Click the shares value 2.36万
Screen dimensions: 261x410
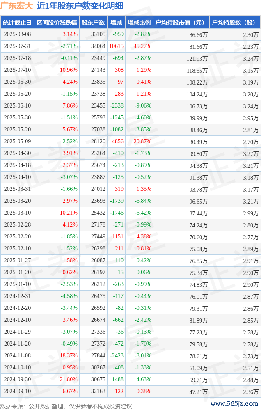[x=251, y=392]
